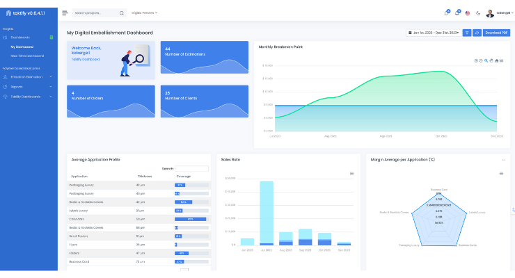Expand Taktify Dashboards in the sidebar
The height and width of the screenshot is (278, 515).
26,96
